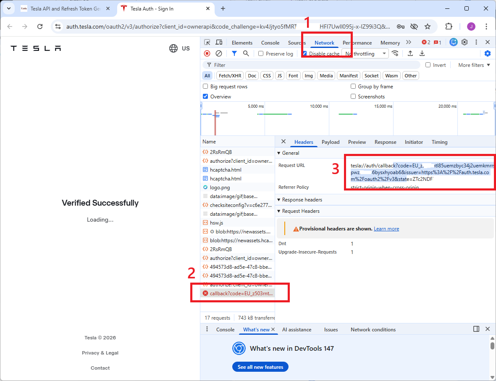Image resolution: width=496 pixels, height=381 pixels.
Task: Reload the Tesla Auth page
Action: 40,26
